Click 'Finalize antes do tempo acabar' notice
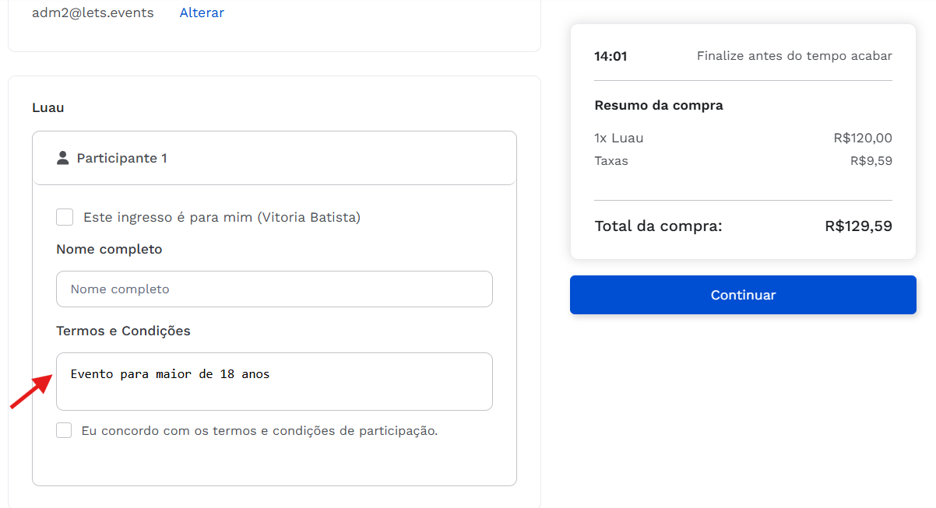The height and width of the screenshot is (508, 936). click(793, 56)
